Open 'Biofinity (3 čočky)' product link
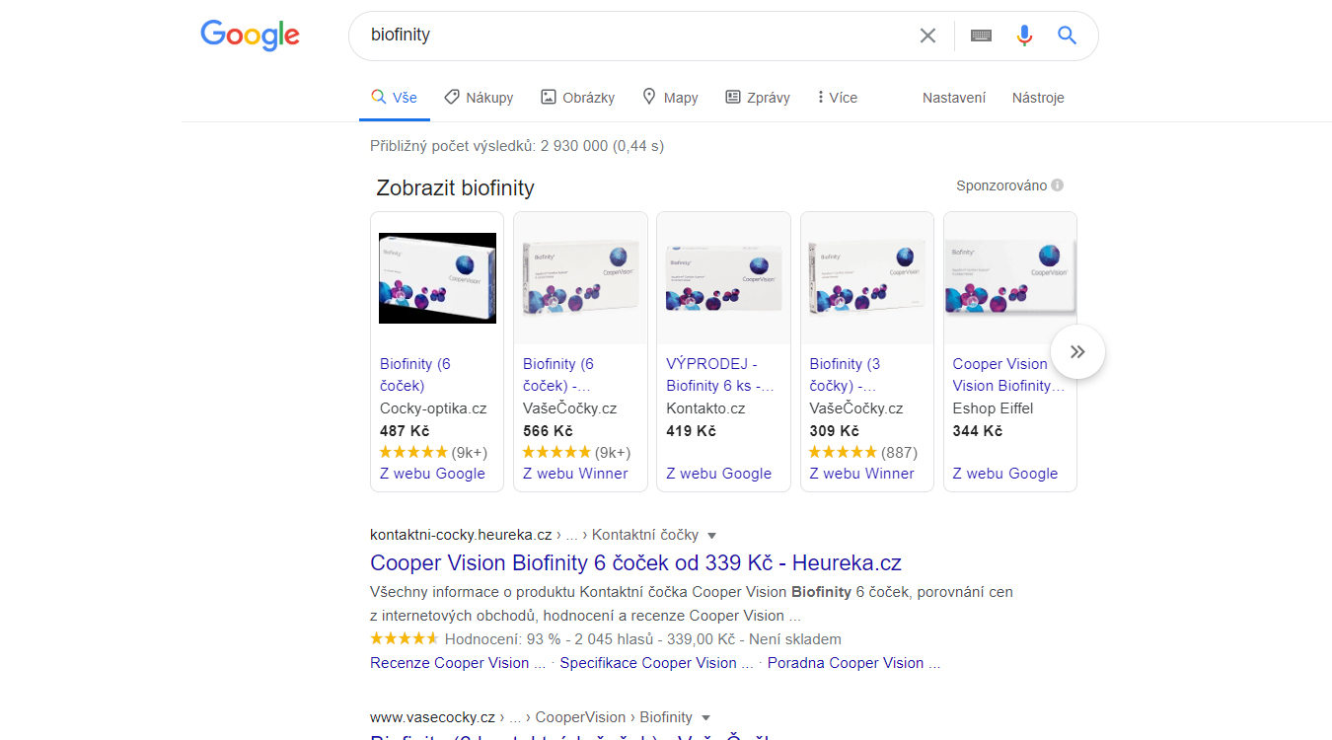Screen dimensions: 1332x740 point(846,375)
